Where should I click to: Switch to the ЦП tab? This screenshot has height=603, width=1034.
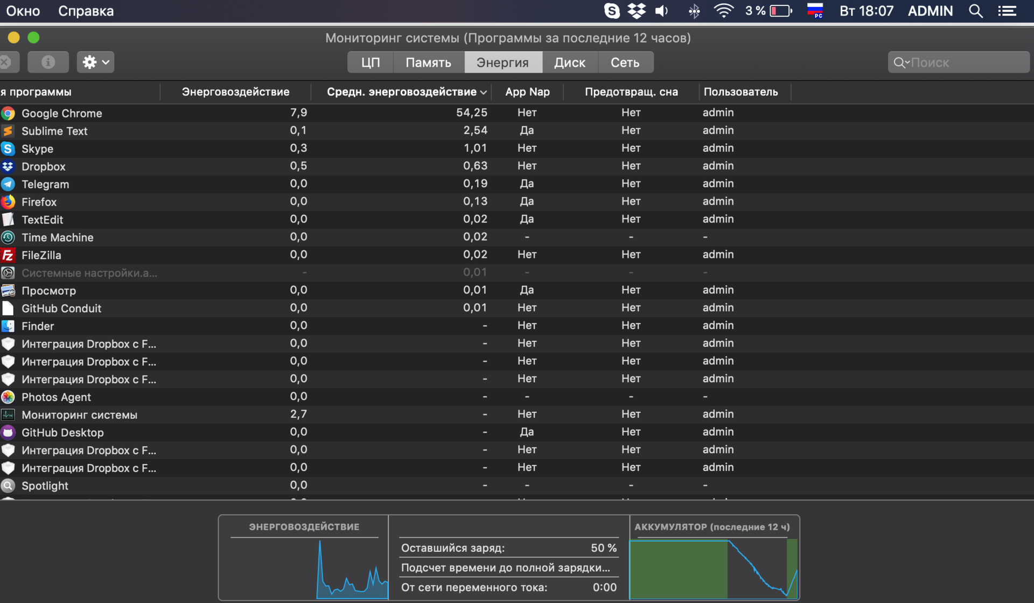371,62
